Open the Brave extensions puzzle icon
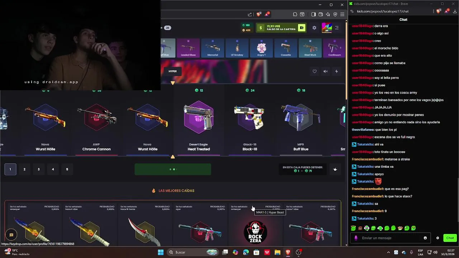The image size is (459, 258). tap(295, 14)
